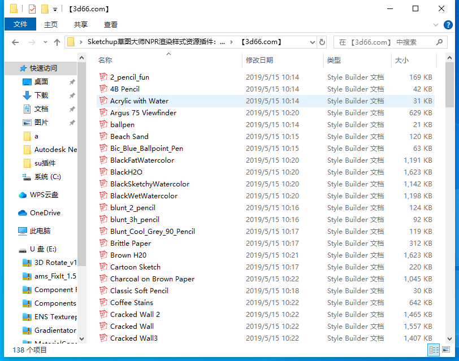Expand the breadcrumb arrow after the folder icon
This screenshot has height=361, width=459.
[x=81, y=42]
